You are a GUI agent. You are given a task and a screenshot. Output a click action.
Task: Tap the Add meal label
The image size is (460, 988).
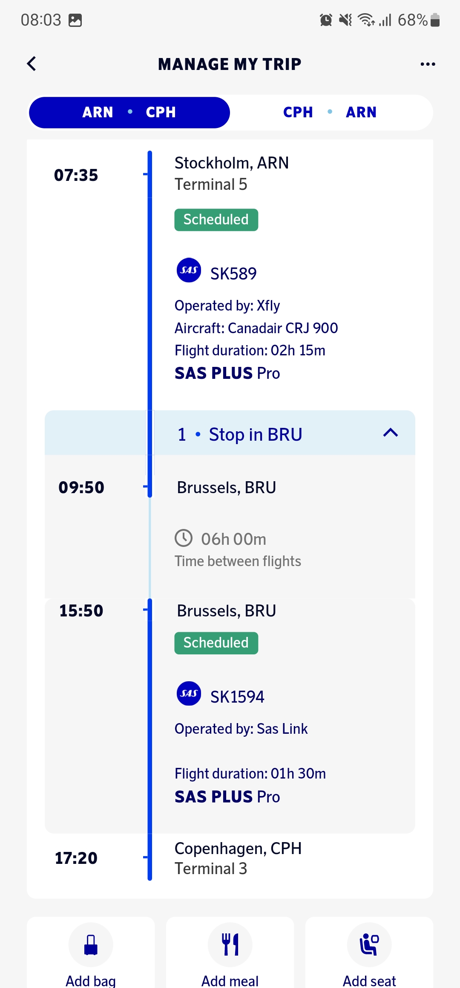coord(230,980)
